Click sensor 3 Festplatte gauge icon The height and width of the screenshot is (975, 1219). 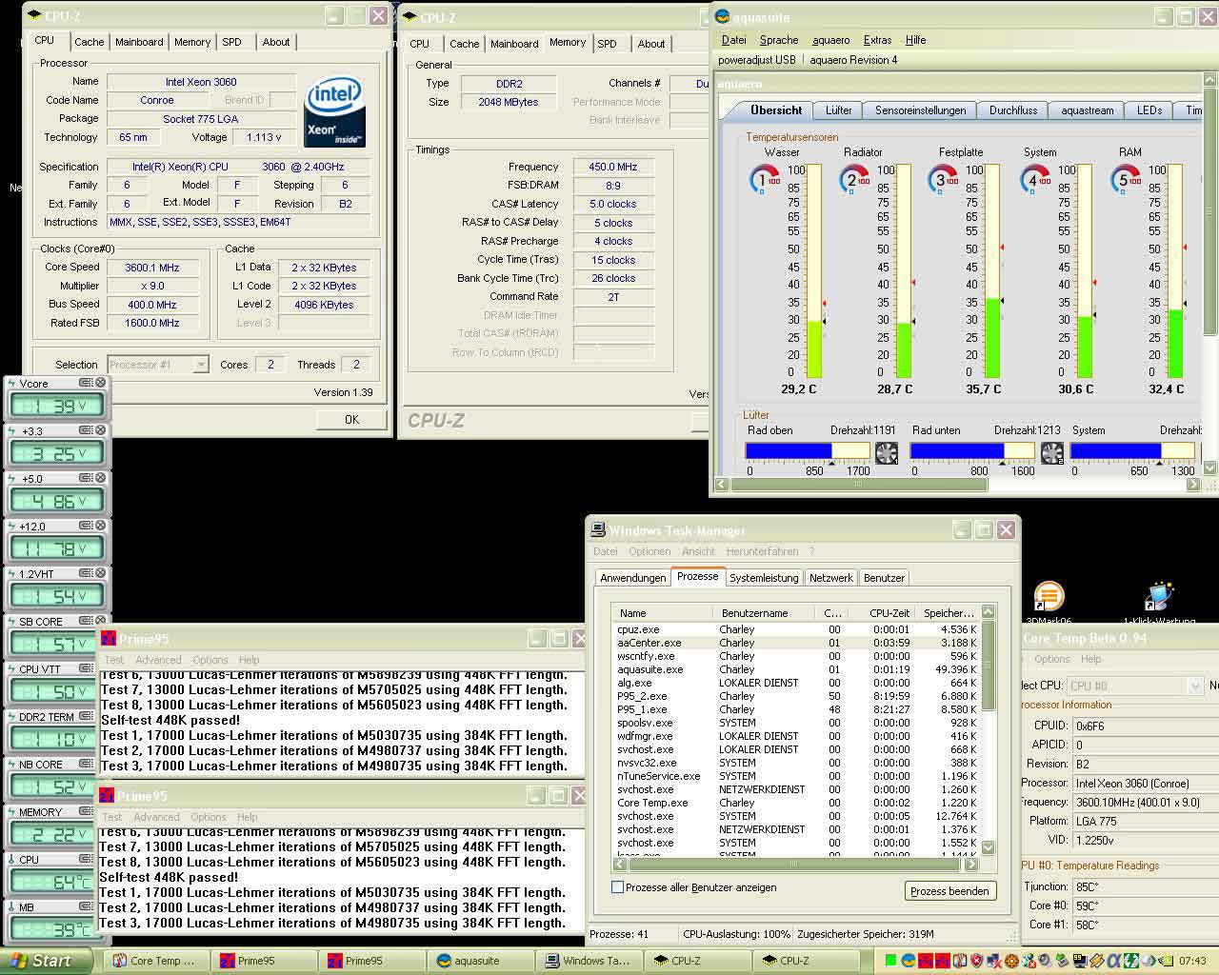[942, 179]
